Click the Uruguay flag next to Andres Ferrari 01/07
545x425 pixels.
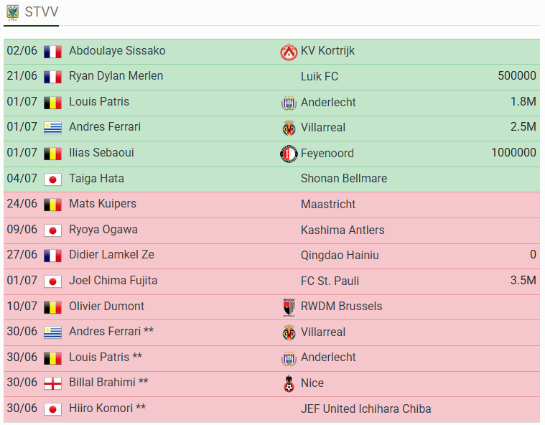[53, 128]
